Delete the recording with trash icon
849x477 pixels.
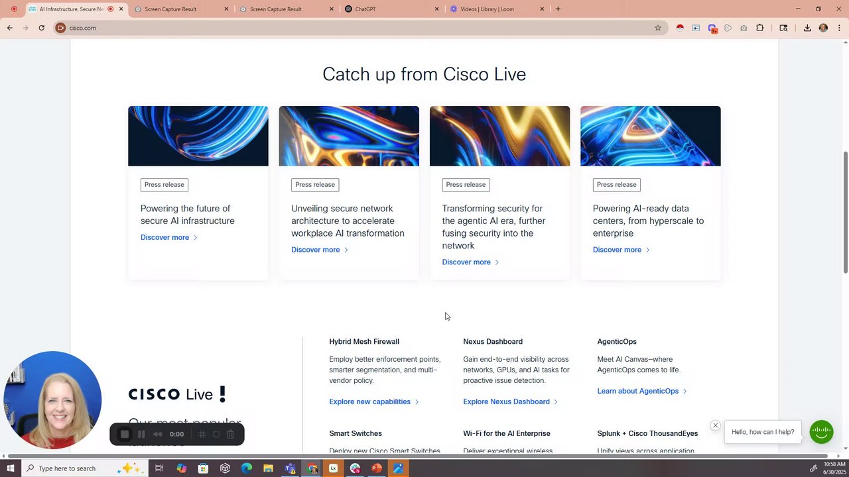230,435
